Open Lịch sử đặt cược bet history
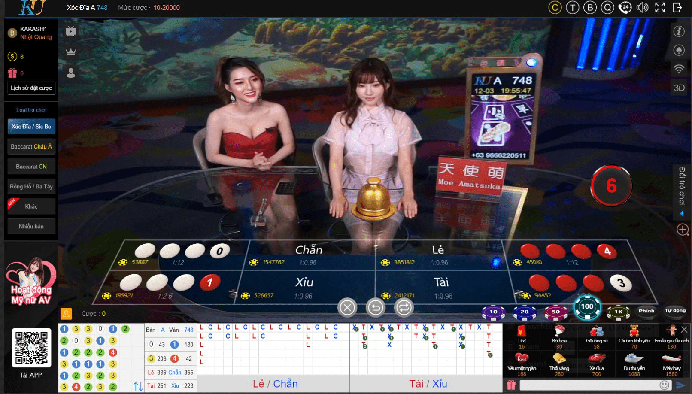692x394 pixels. click(31, 88)
